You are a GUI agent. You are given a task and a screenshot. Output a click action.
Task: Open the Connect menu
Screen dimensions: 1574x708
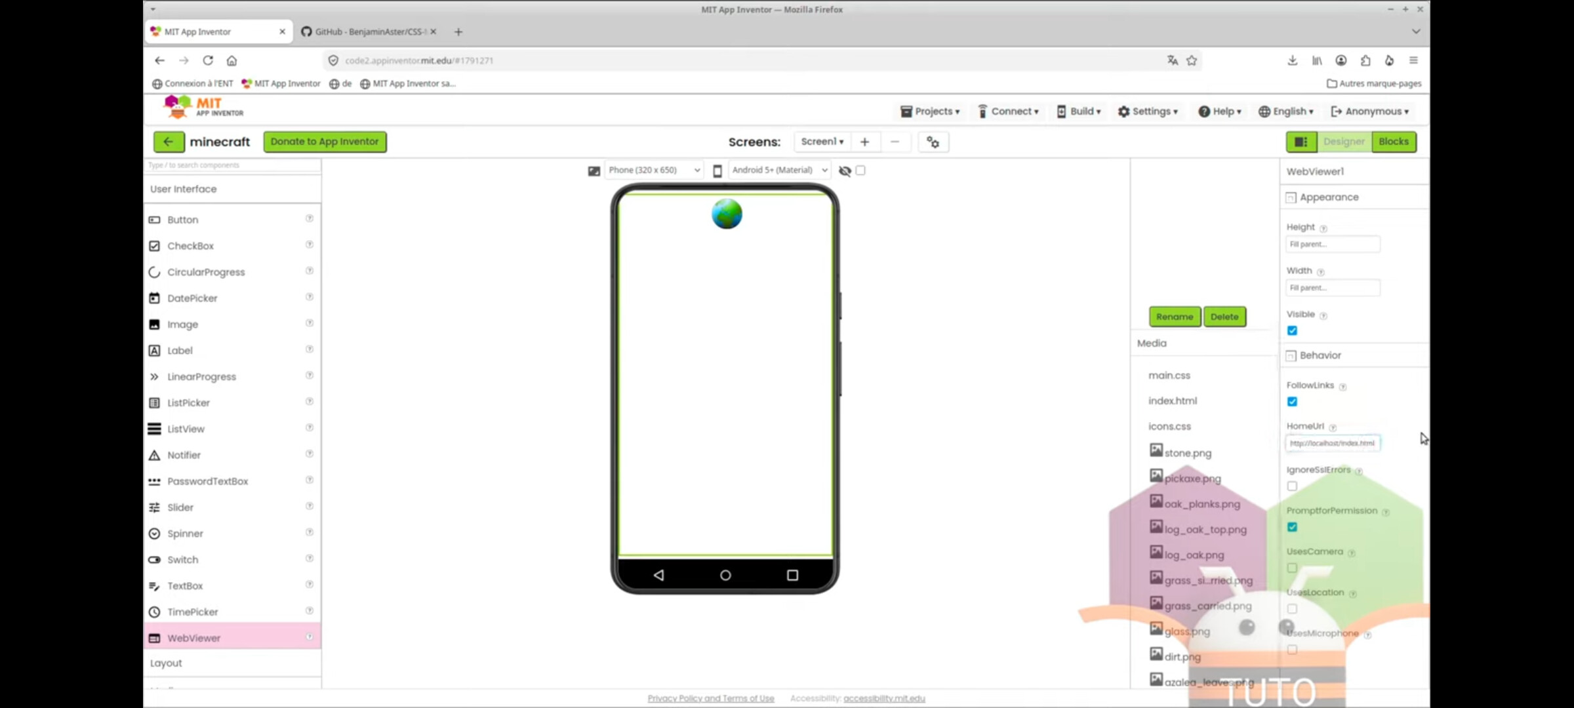pos(1008,111)
